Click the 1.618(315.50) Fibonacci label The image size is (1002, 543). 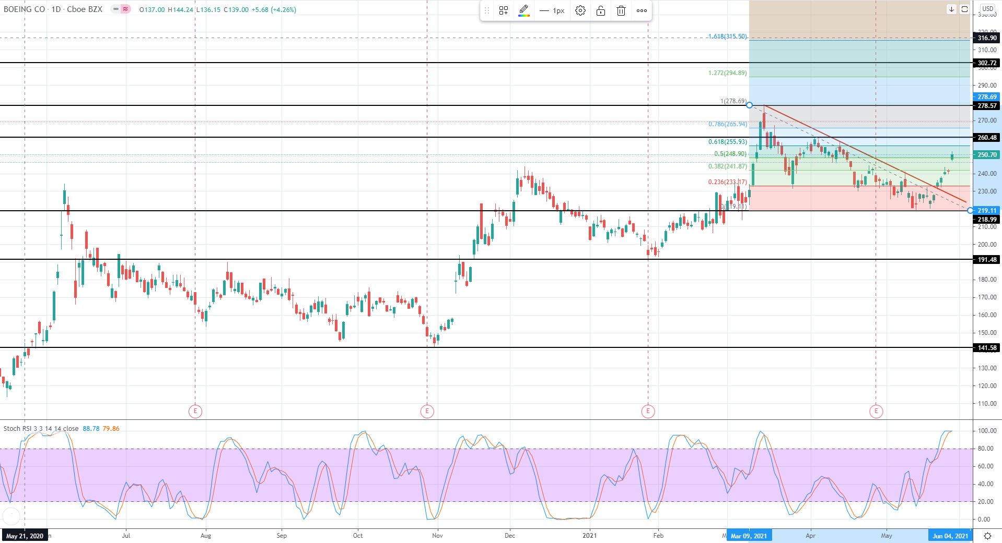coord(727,37)
